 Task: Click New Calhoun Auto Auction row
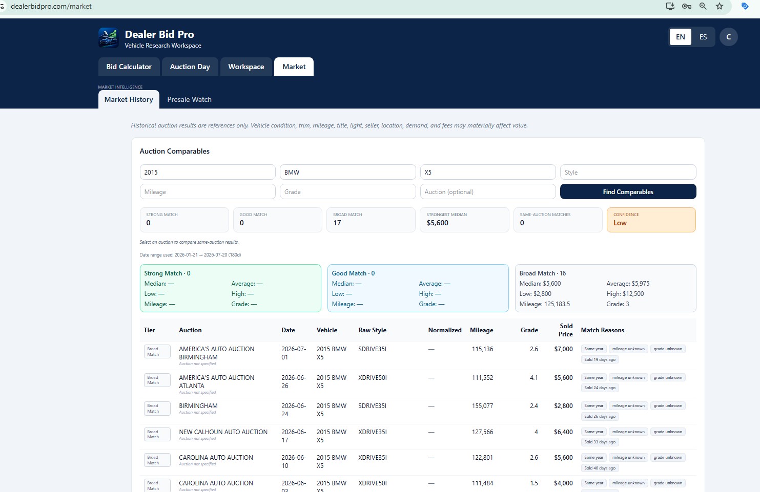(x=418, y=437)
